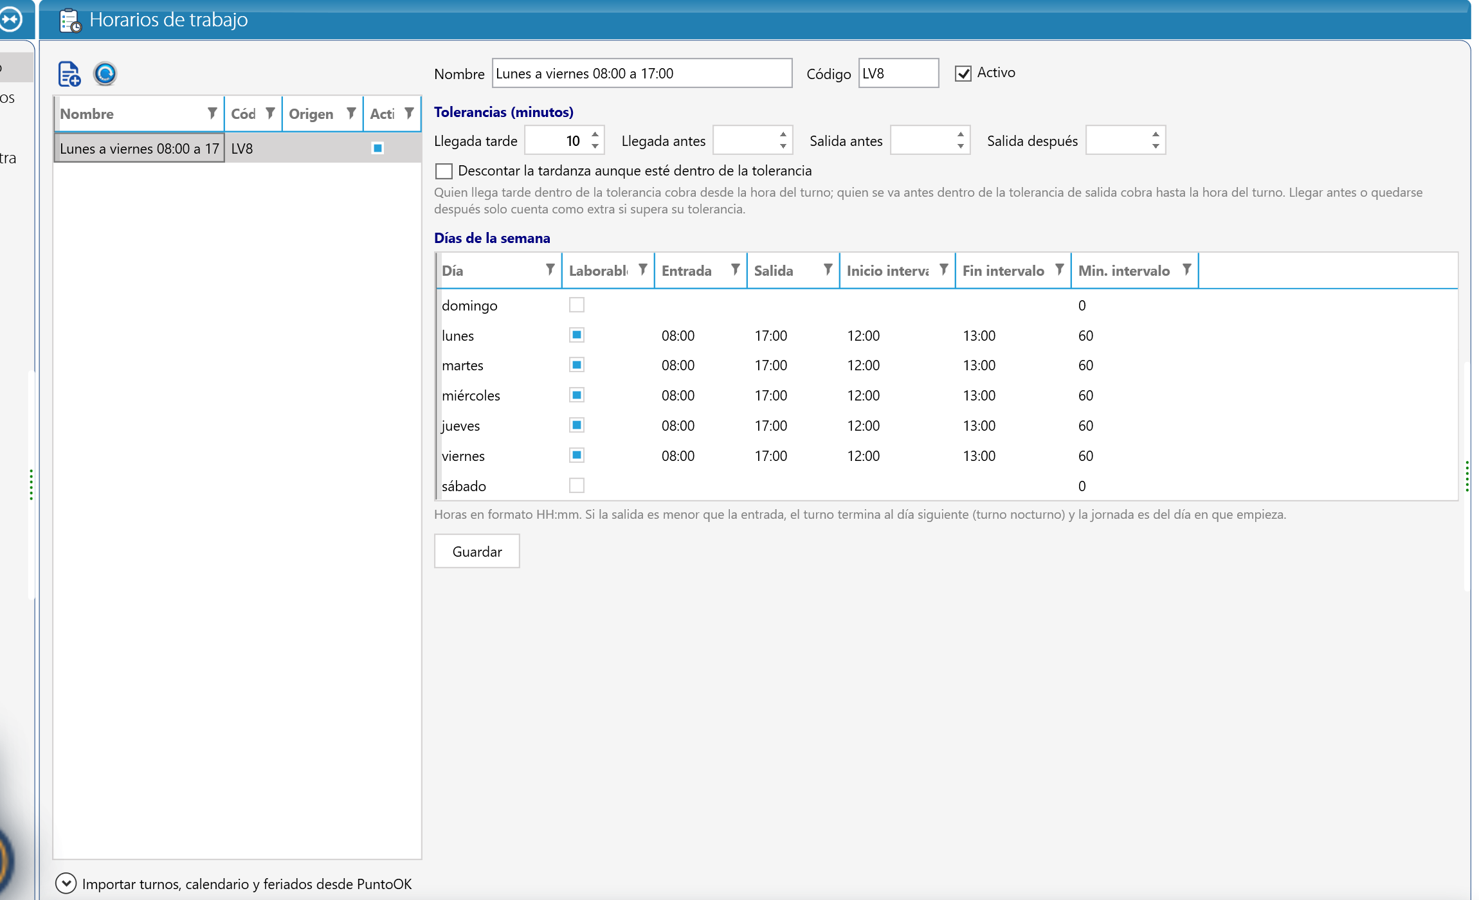Open filter on Nombre column
Screen dimensions: 1479x900
[212, 113]
